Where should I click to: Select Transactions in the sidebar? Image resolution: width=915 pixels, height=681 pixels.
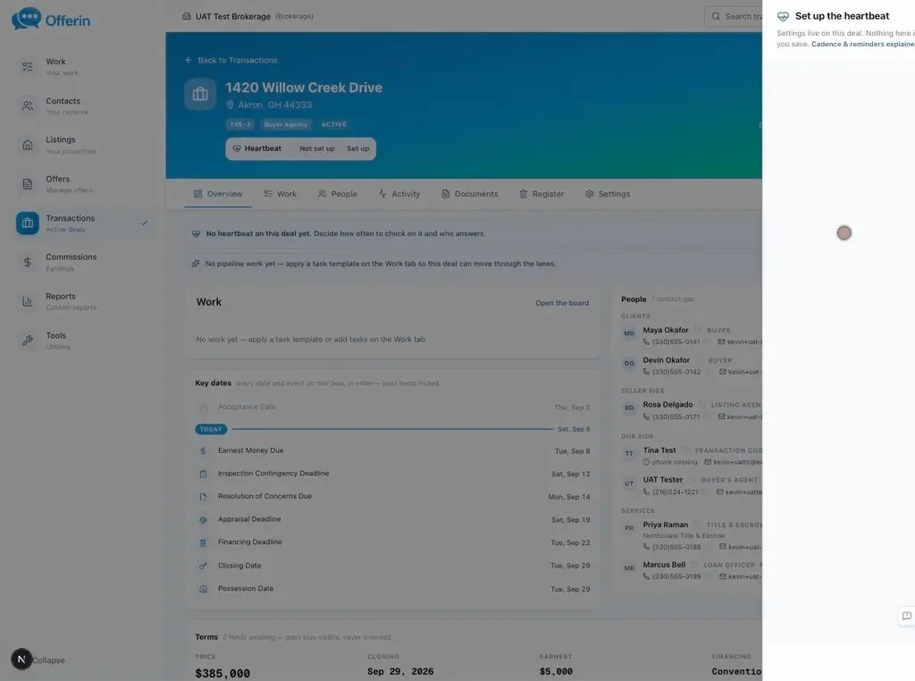pyautogui.click(x=84, y=223)
